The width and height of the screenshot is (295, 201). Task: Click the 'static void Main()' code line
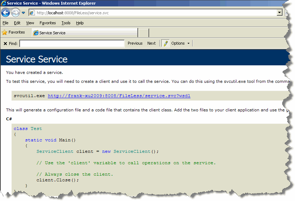click(50, 140)
